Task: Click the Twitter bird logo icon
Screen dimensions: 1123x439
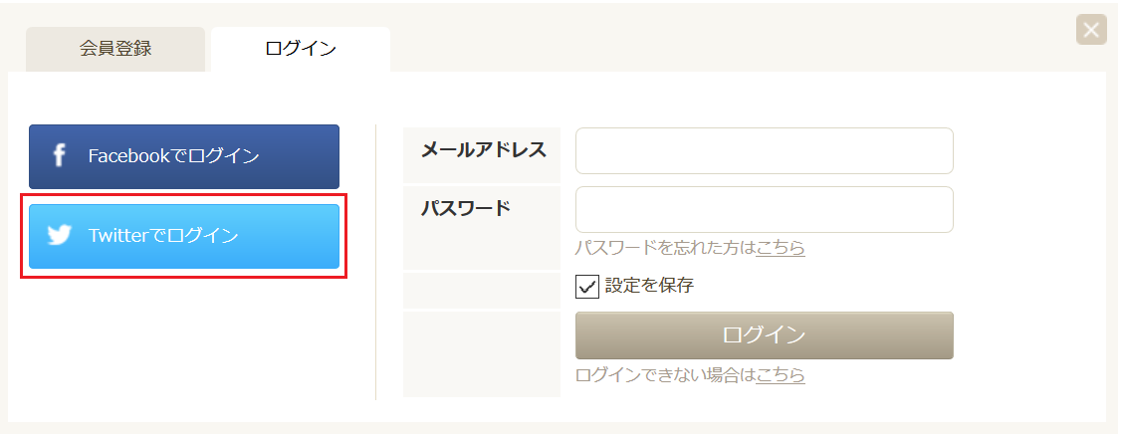Action: point(59,236)
